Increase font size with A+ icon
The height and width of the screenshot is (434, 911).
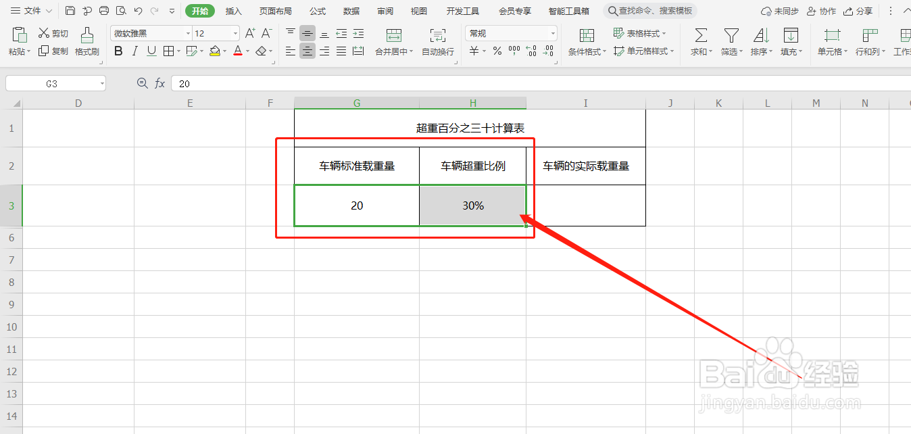(250, 33)
